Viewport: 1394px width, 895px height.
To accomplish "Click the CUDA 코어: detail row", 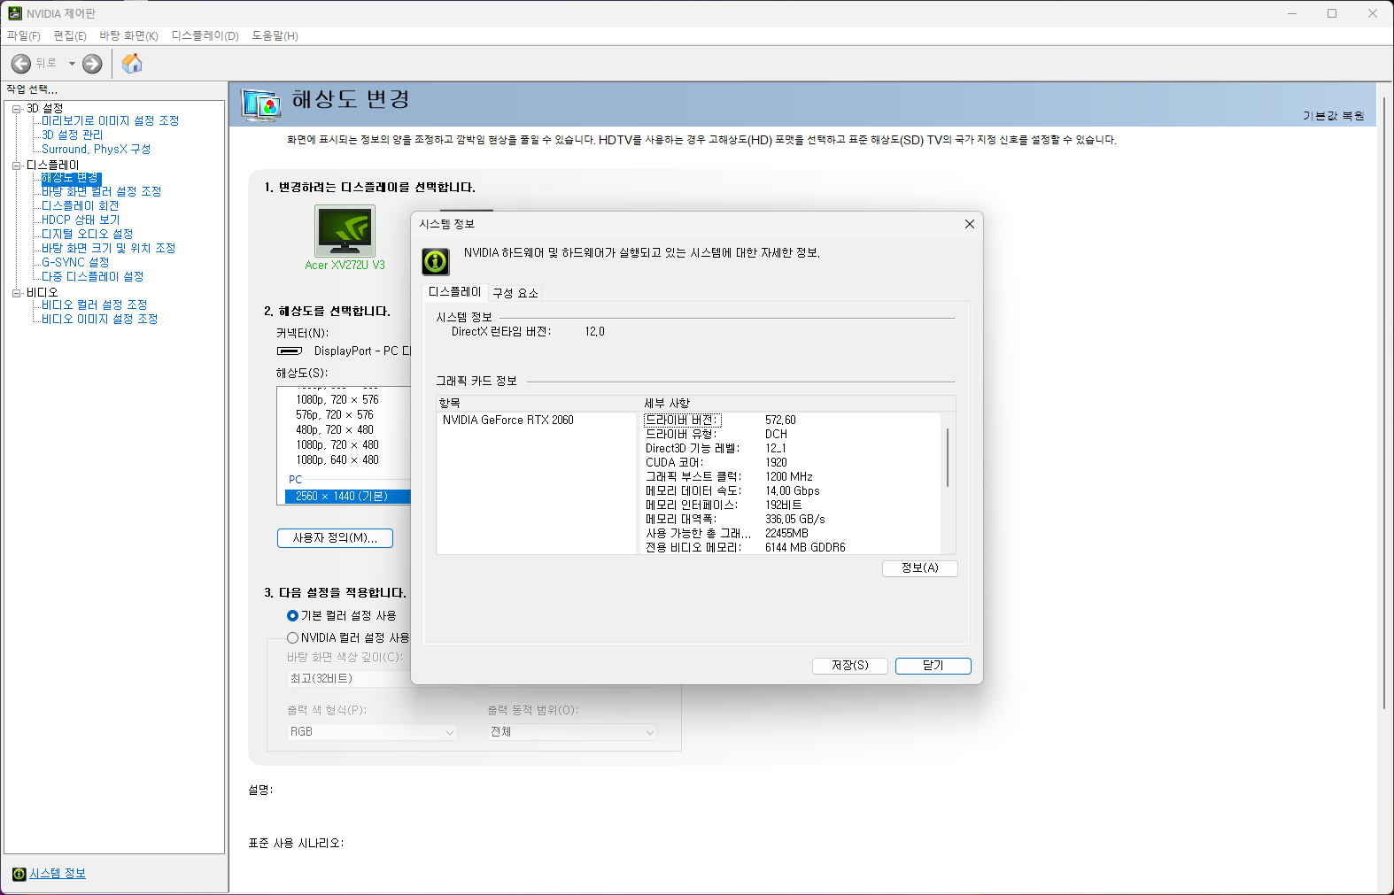I will tap(791, 463).
